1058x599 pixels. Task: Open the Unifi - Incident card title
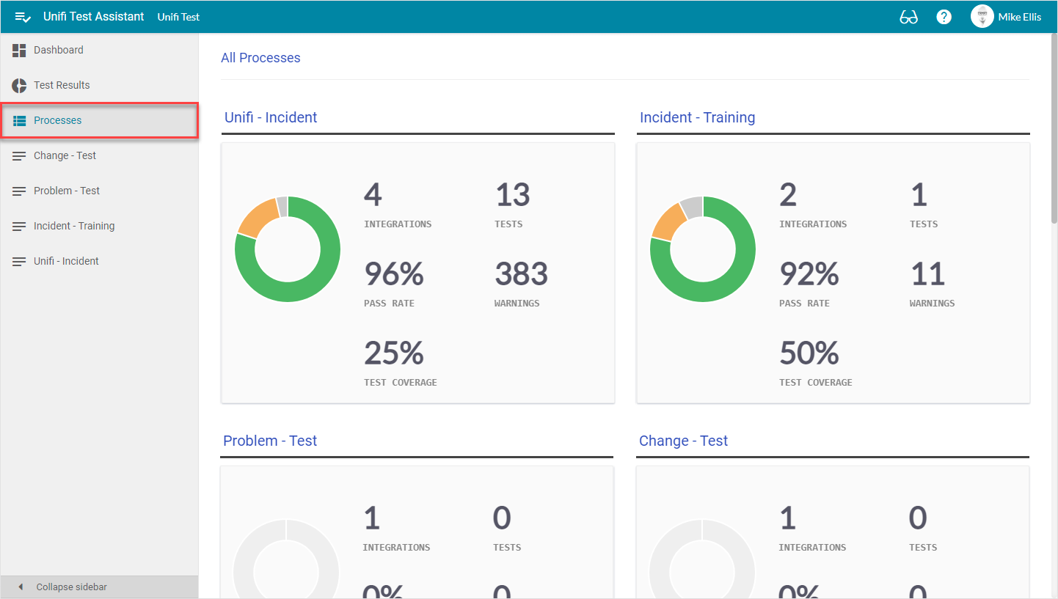[x=271, y=117]
